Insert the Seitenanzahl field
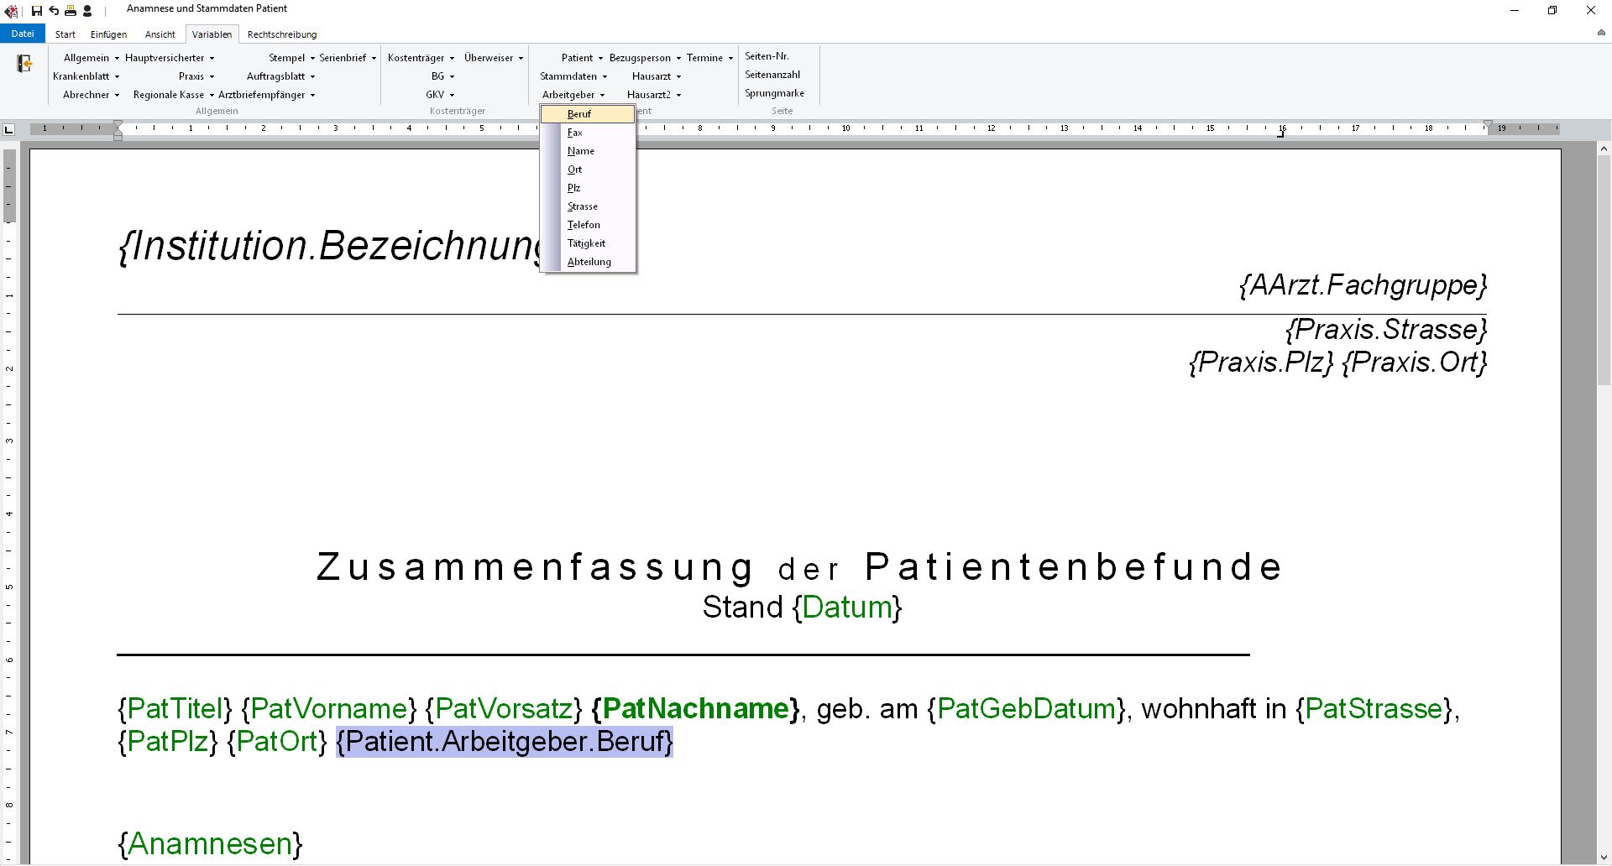This screenshot has width=1612, height=866. 772,75
